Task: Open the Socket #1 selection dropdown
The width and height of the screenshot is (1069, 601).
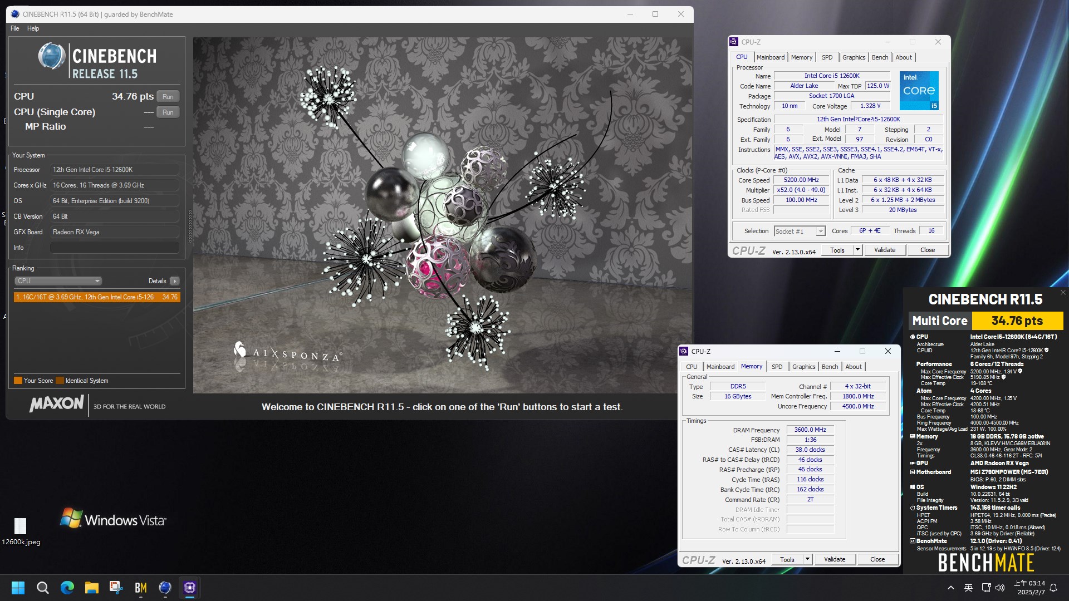Action: (799, 231)
